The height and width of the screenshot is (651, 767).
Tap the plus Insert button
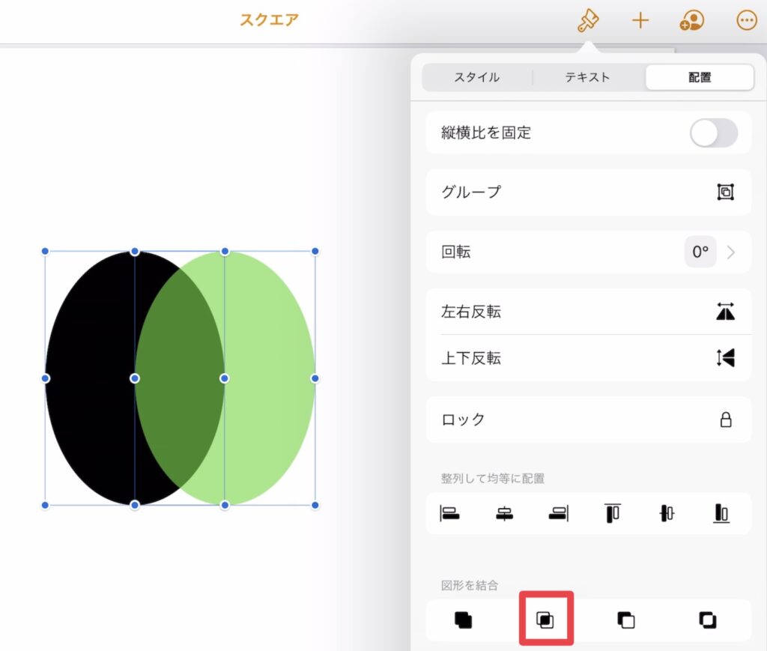point(640,20)
